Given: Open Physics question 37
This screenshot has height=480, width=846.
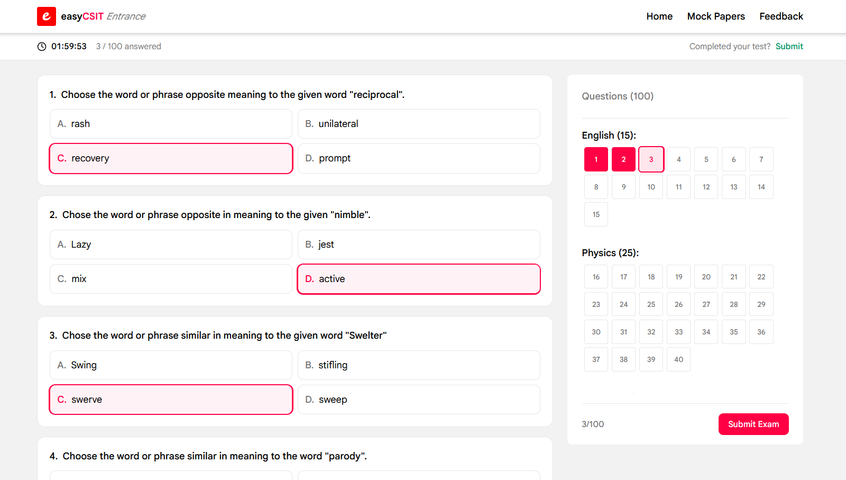Looking at the screenshot, I should click(x=596, y=359).
